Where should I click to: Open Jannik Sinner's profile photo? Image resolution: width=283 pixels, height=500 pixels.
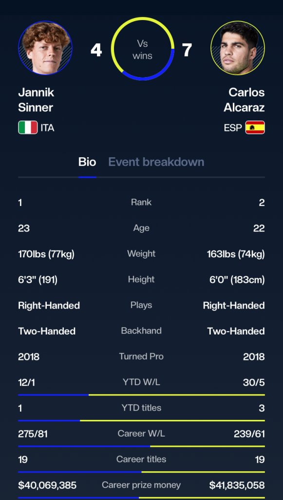coord(45,48)
